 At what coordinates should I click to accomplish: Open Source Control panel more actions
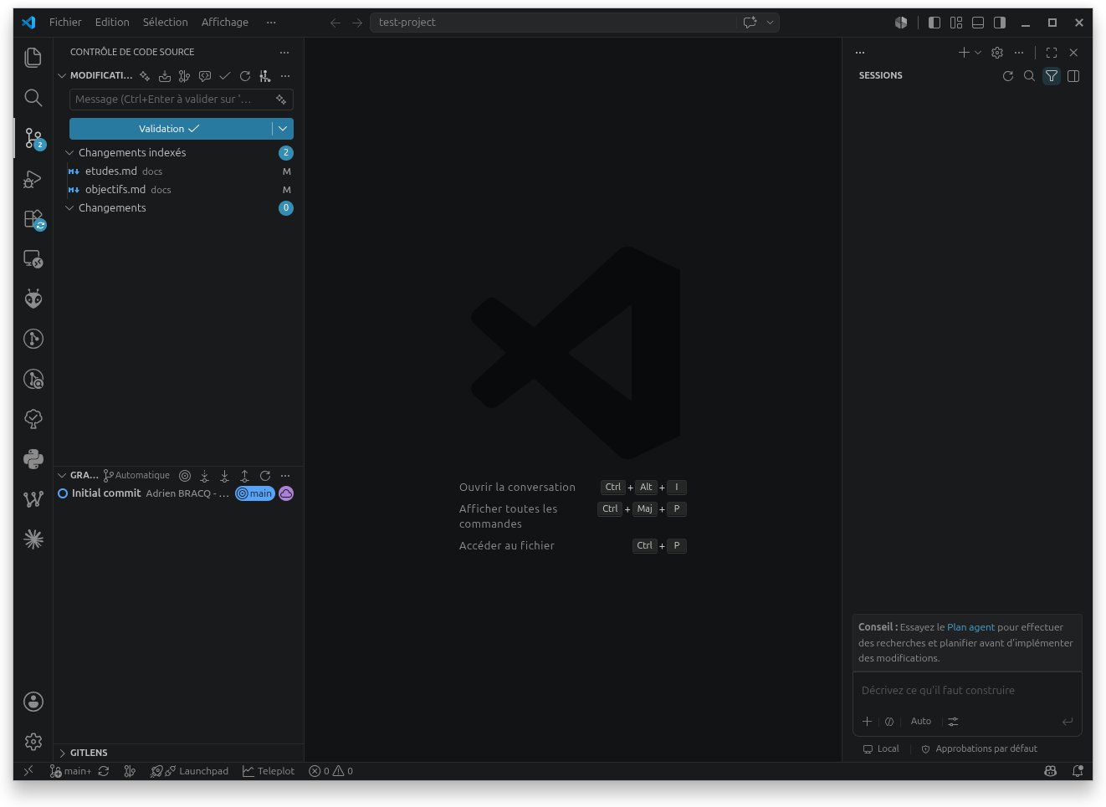pyautogui.click(x=284, y=53)
